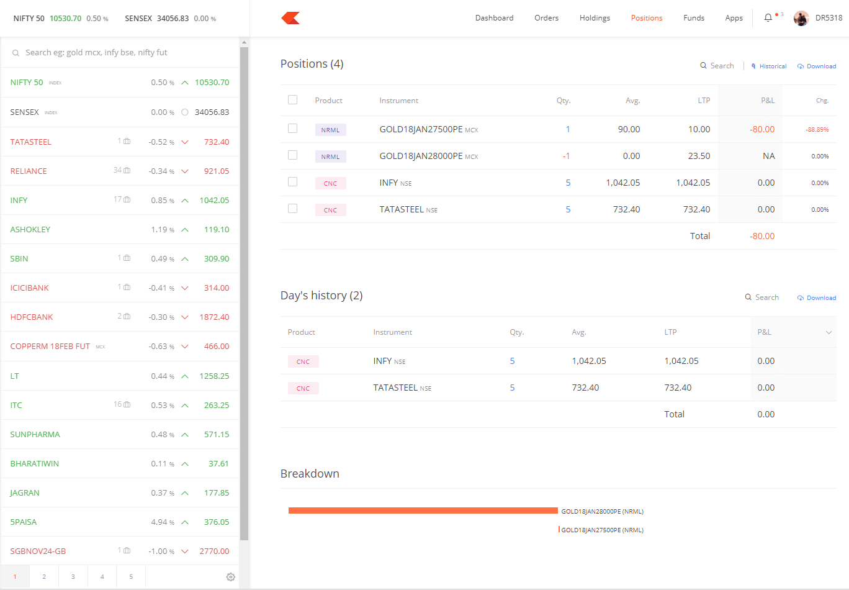Click the holdings briefcase icon next to TATASTEEL

[x=127, y=141]
